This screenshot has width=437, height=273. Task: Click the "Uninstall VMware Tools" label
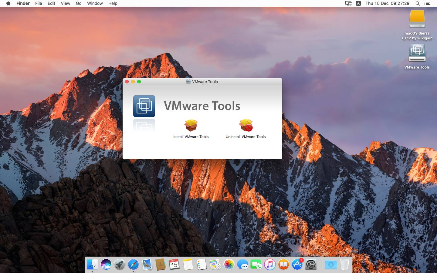[x=246, y=137]
